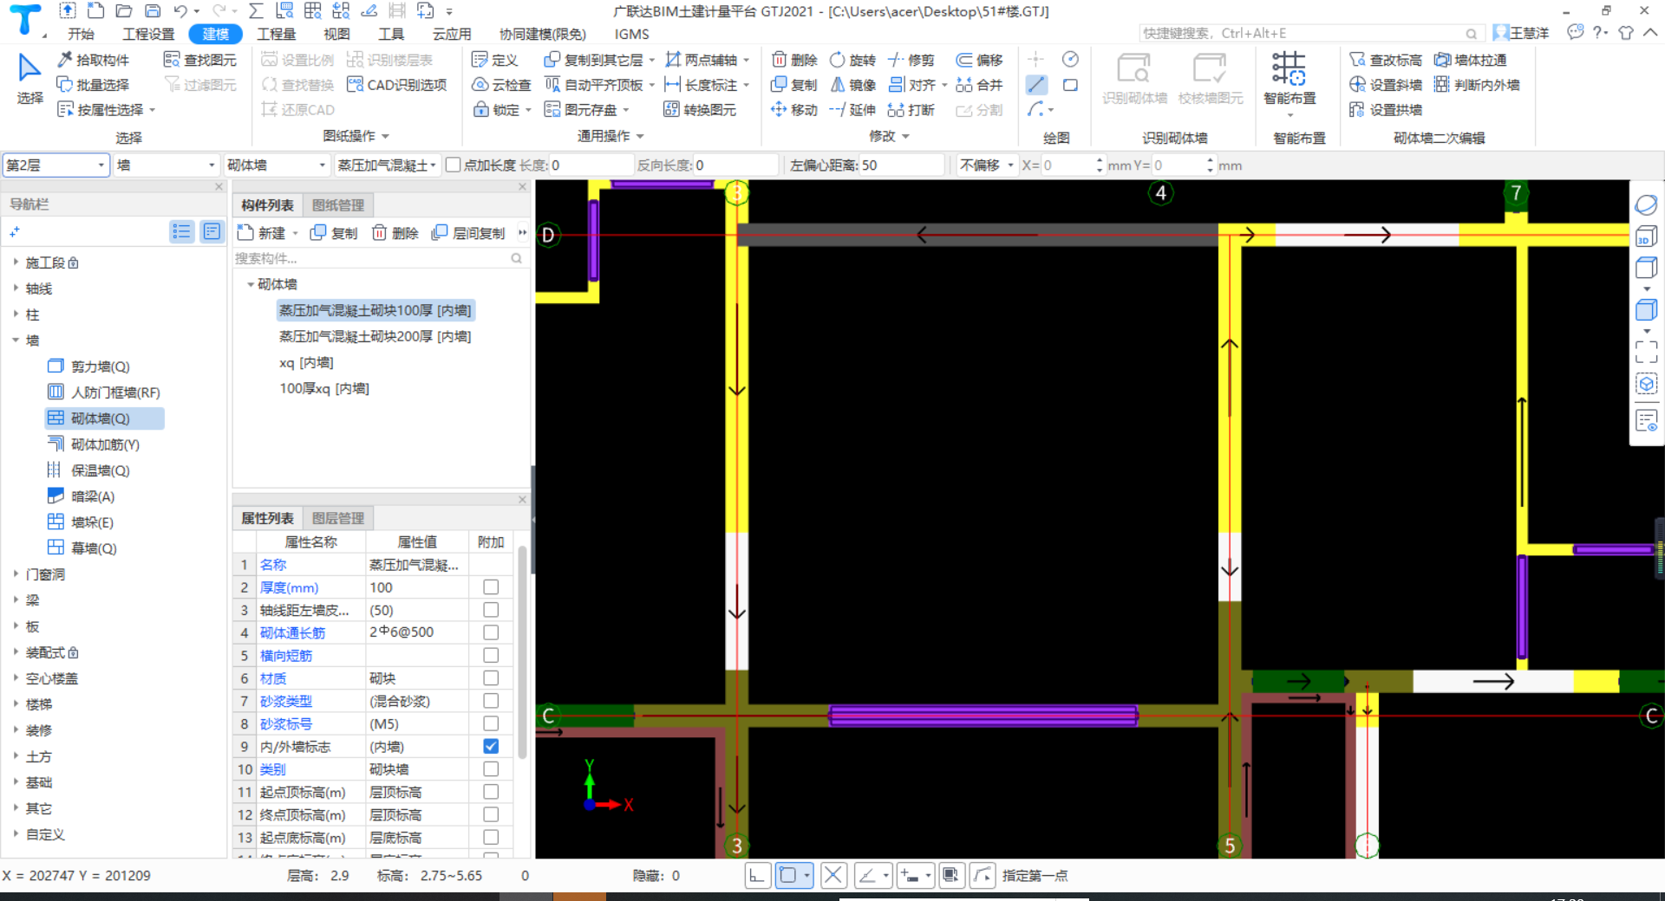Screen dimensions: 1665x901
Task: Open the 视图 ribbon tab
Action: coord(336,34)
